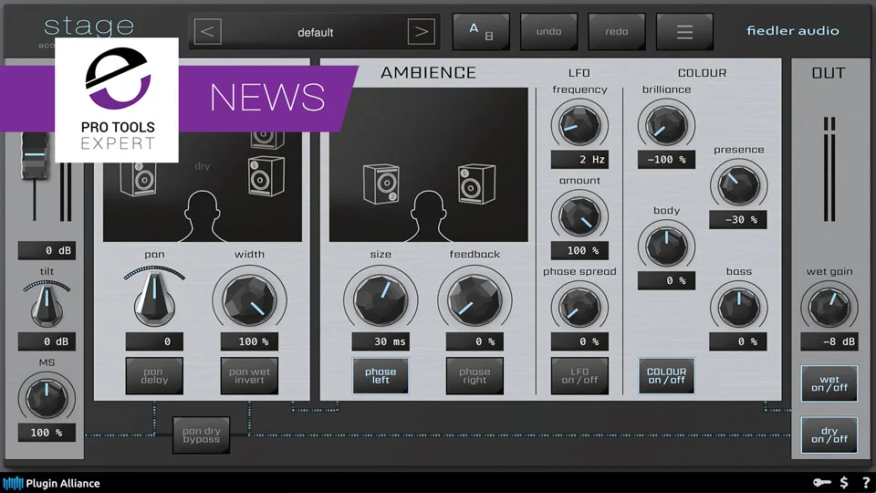Image resolution: width=876 pixels, height=493 pixels.
Task: Click the bass 0 % field
Action: (738, 341)
